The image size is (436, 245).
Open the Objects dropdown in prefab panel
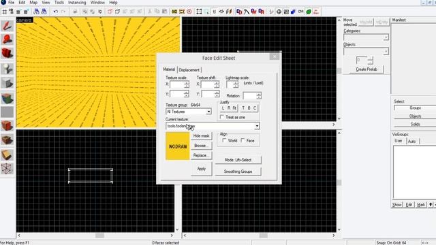pyautogui.click(x=366, y=52)
